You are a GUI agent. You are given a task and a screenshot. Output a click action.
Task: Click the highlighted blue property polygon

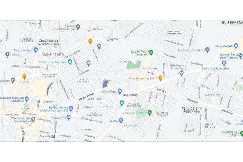click(x=105, y=84)
